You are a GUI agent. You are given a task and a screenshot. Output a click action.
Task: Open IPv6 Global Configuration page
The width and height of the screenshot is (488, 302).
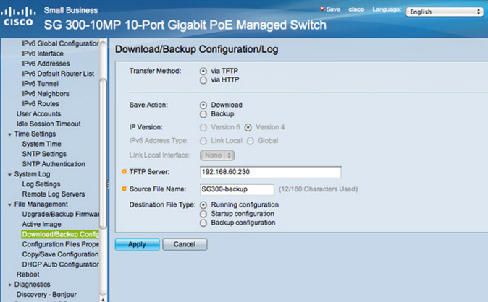pyautogui.click(x=60, y=43)
